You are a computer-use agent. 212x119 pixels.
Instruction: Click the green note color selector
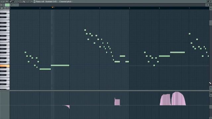(7, 5)
